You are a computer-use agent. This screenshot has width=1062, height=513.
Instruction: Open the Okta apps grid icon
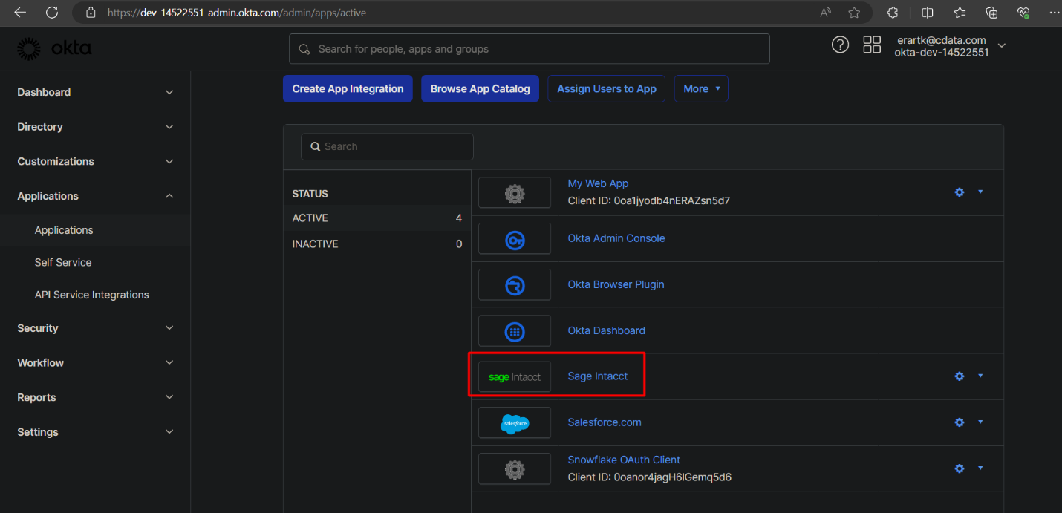[x=872, y=45]
